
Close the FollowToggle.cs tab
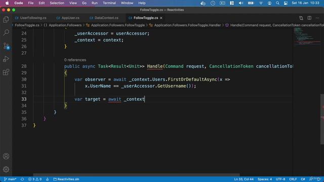point(161,18)
